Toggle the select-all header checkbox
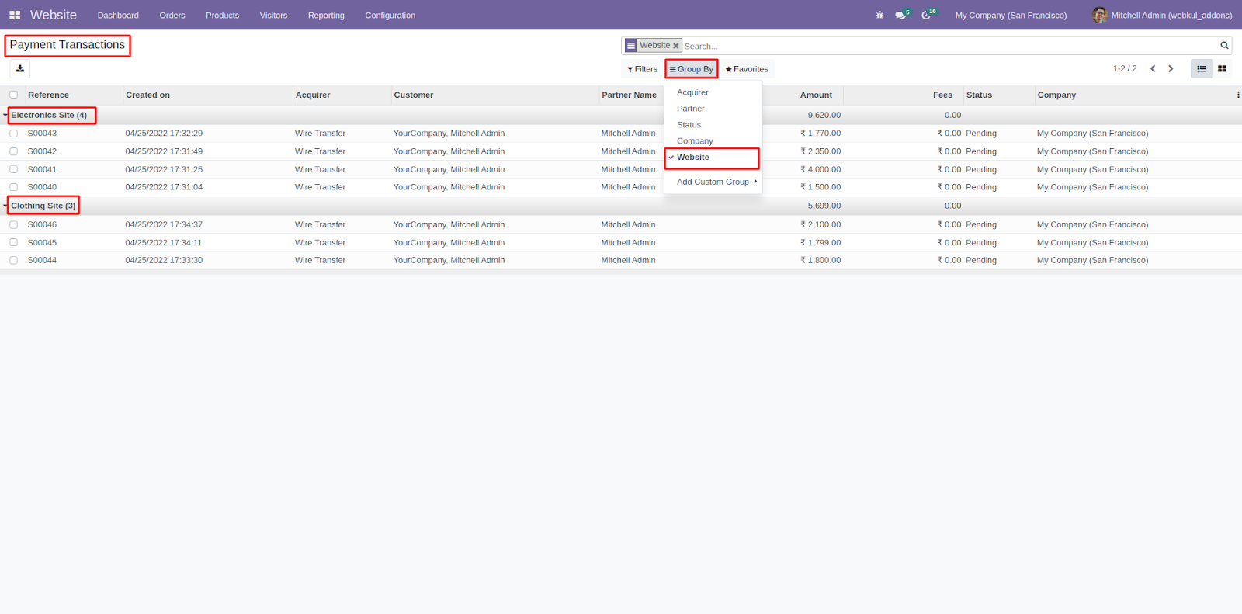Image resolution: width=1242 pixels, height=614 pixels. point(13,95)
